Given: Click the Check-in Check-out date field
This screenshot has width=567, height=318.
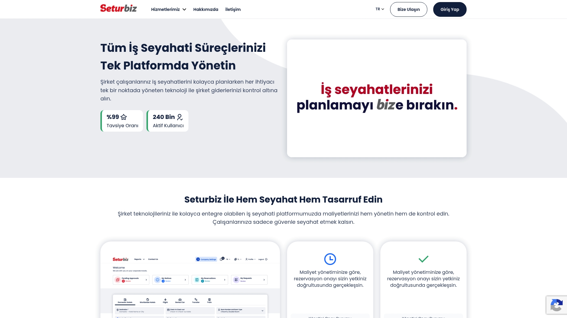Looking at the screenshot, I should pos(190,311).
